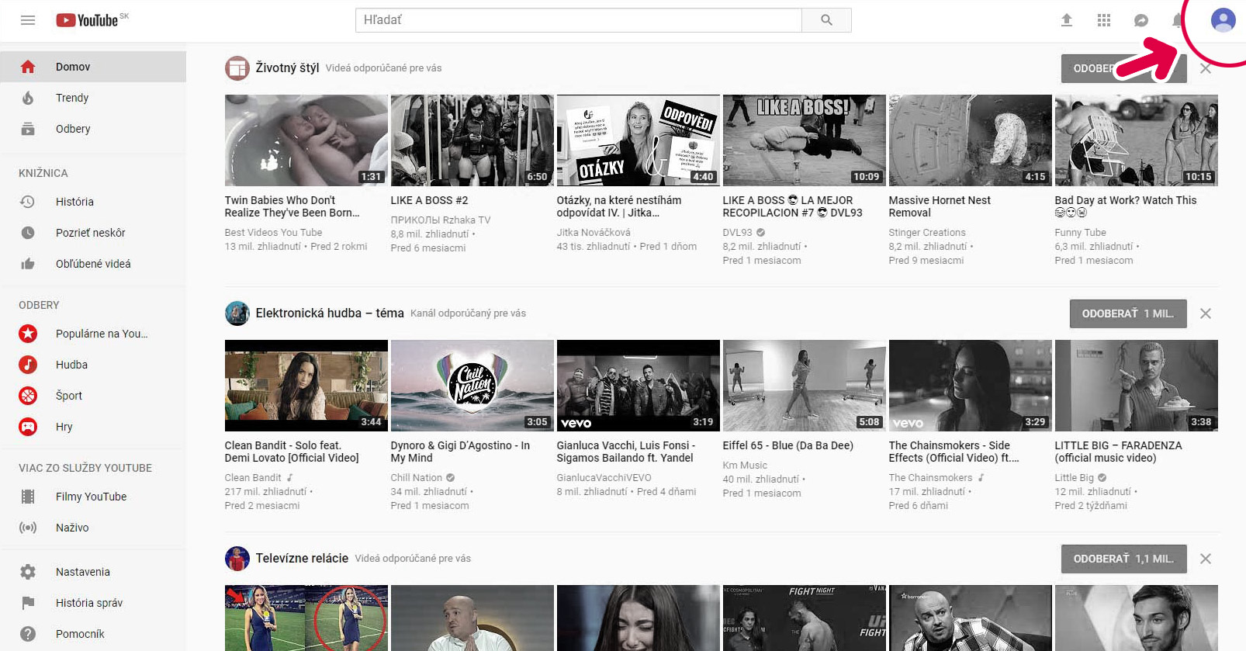Play the LIKE A BOSS #2 thumbnail
This screenshot has width=1246, height=651.
(472, 140)
